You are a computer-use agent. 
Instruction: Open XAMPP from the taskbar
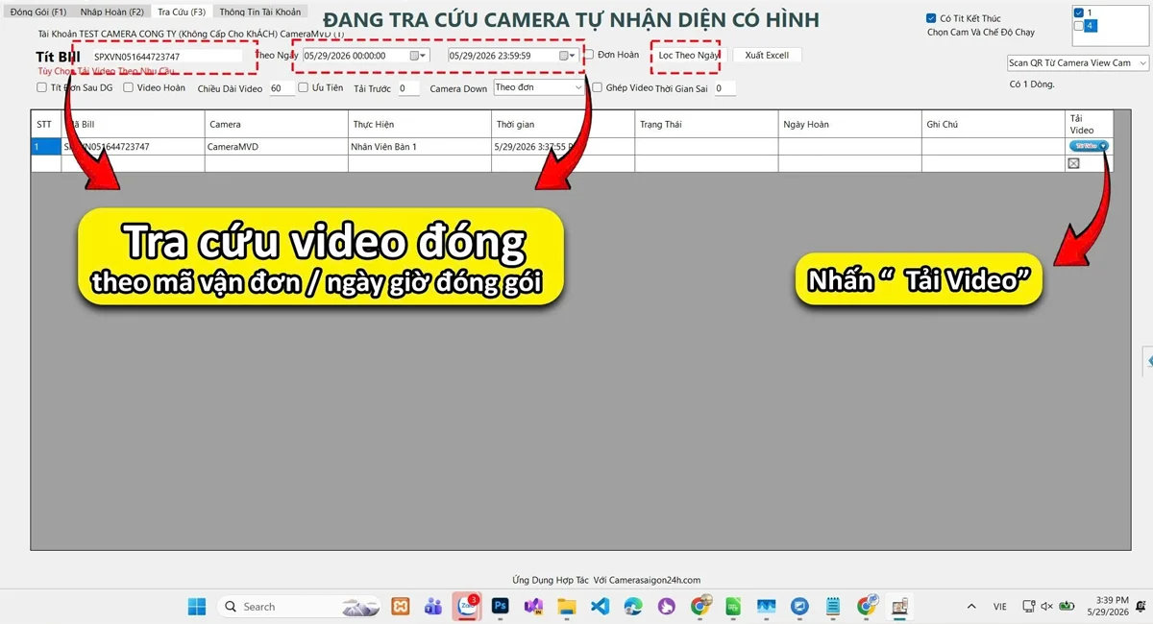click(402, 607)
